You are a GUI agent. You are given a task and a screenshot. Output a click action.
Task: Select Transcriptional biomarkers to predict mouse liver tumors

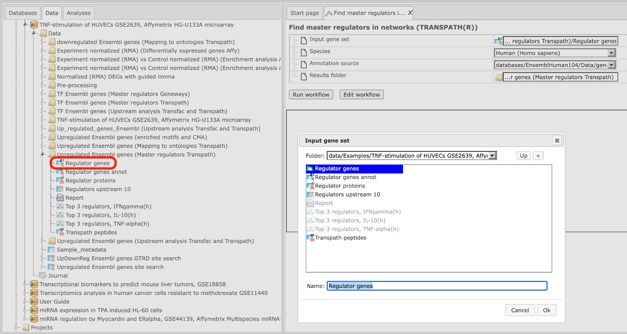coord(132,284)
